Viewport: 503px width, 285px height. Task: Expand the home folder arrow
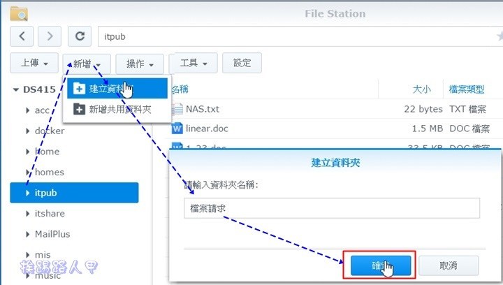point(28,152)
